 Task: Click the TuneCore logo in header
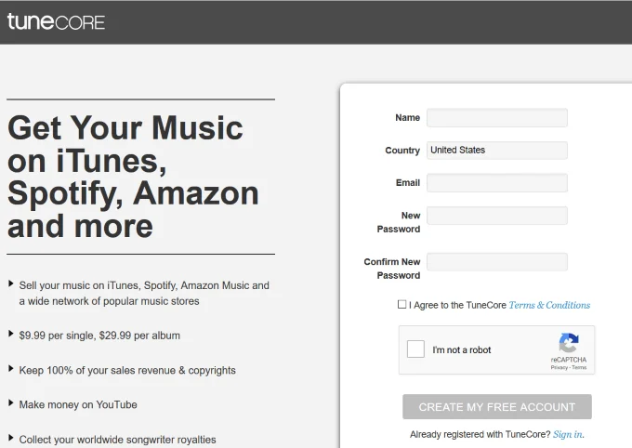pyautogui.click(x=56, y=21)
